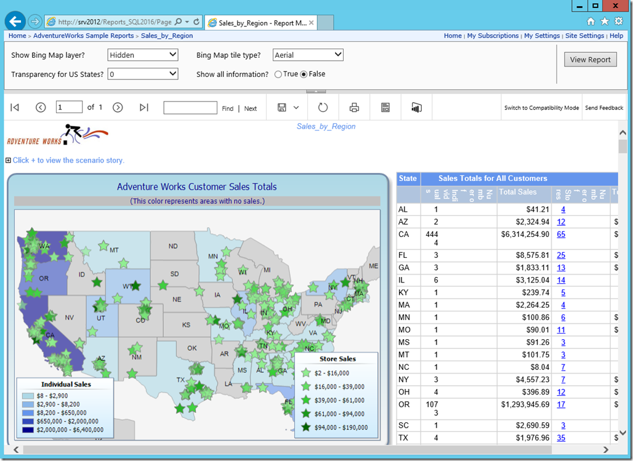Click the Power BI pin icon
This screenshot has height=461, width=633.
pyautogui.click(x=416, y=107)
